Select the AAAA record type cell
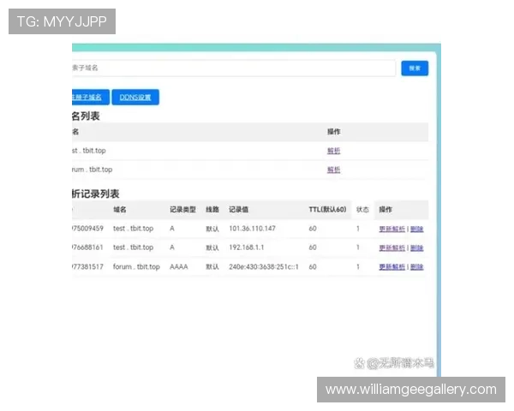Image resolution: width=514 pixels, height=411 pixels. point(179,267)
